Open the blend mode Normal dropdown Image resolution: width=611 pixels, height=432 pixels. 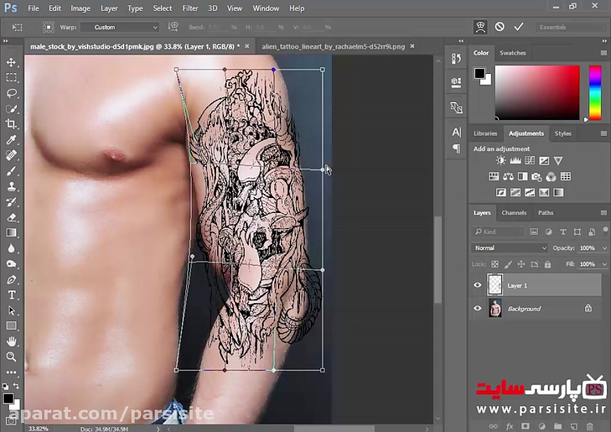click(x=509, y=248)
